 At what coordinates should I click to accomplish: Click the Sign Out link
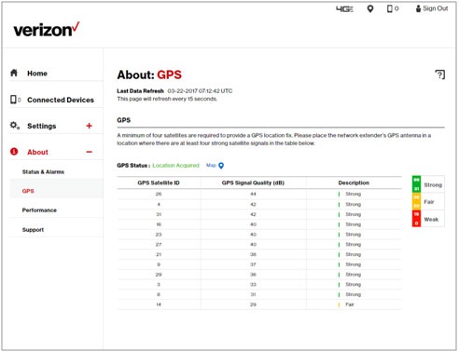click(x=432, y=8)
